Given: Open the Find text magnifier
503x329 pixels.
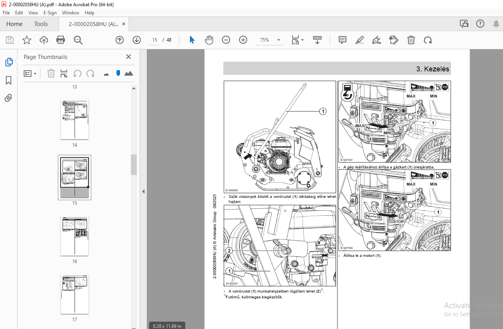Looking at the screenshot, I should (x=78, y=40).
